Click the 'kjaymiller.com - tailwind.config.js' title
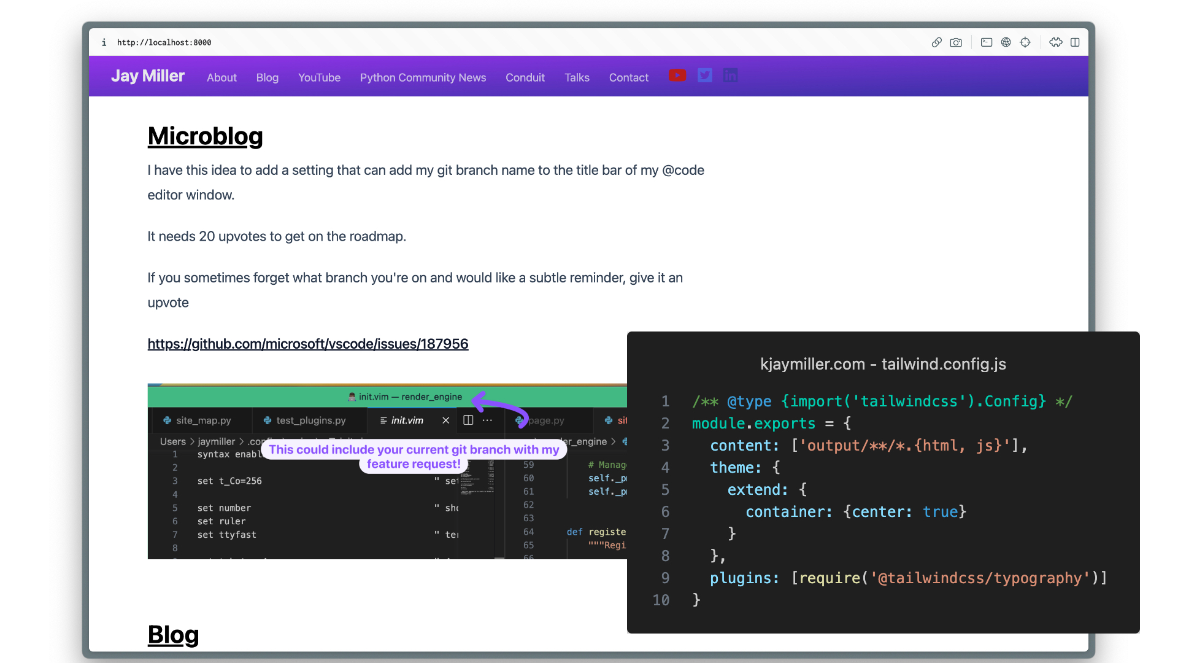1178x663 pixels. pyautogui.click(x=883, y=364)
